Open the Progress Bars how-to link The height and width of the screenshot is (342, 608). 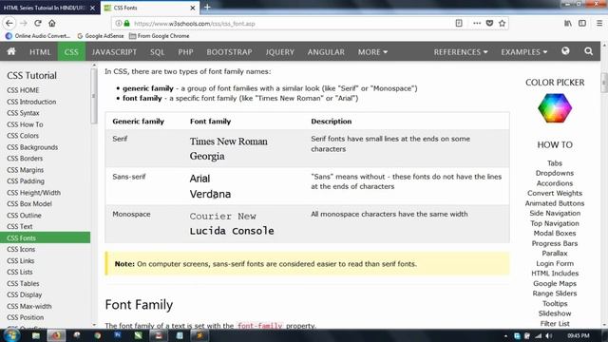coord(555,243)
